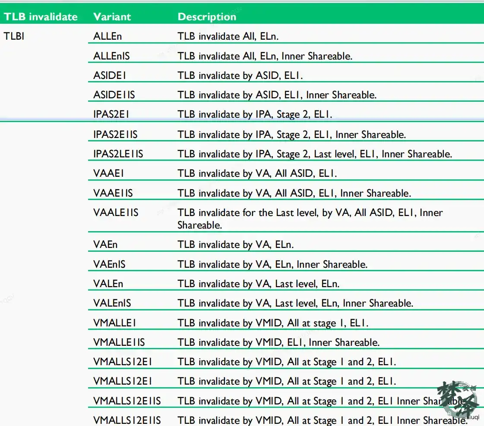Click description "TLB invalidate All, ELn."
Viewport: 484px width, 426px height.
tap(228, 36)
